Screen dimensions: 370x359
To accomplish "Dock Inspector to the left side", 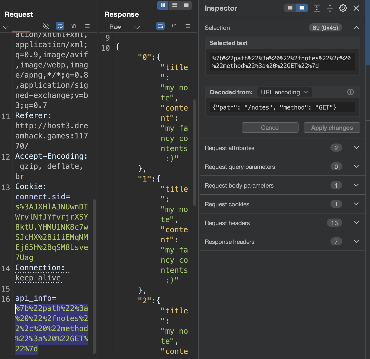I will [x=290, y=8].
